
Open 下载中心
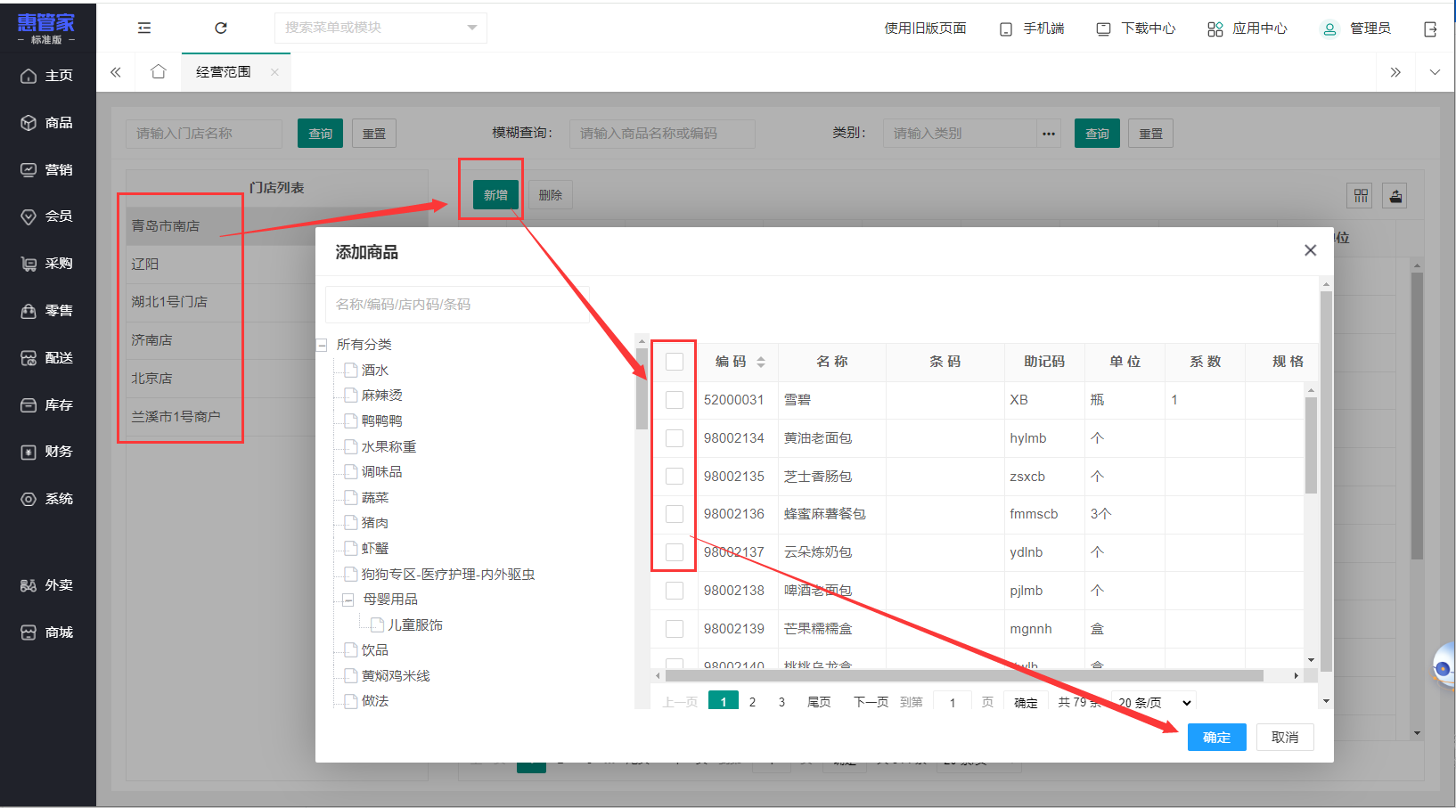[x=1136, y=29]
